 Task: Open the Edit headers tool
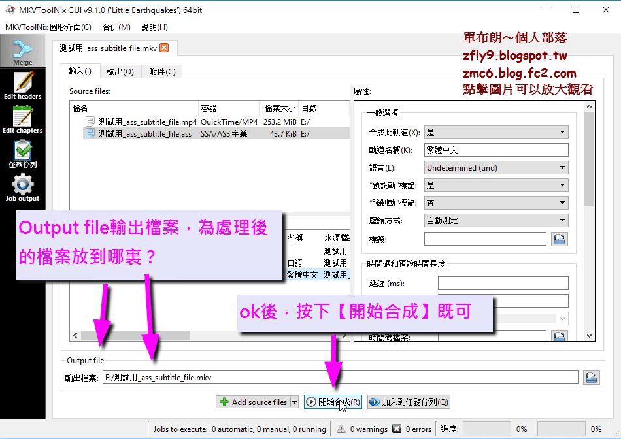click(x=23, y=85)
